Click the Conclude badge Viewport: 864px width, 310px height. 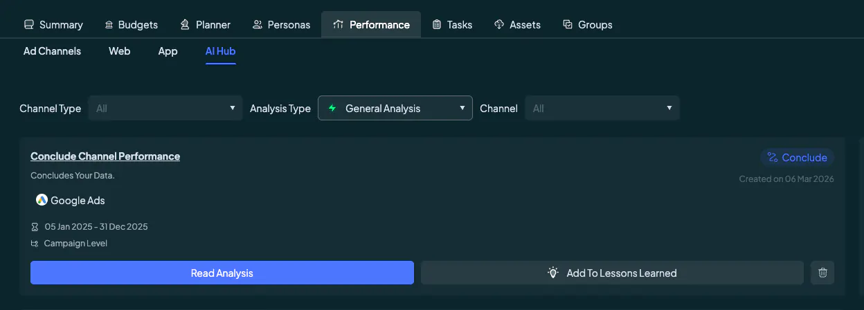[798, 157]
